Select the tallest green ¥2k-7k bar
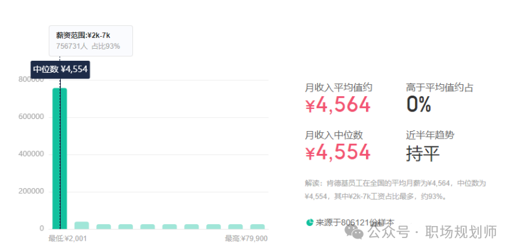 coord(60,158)
